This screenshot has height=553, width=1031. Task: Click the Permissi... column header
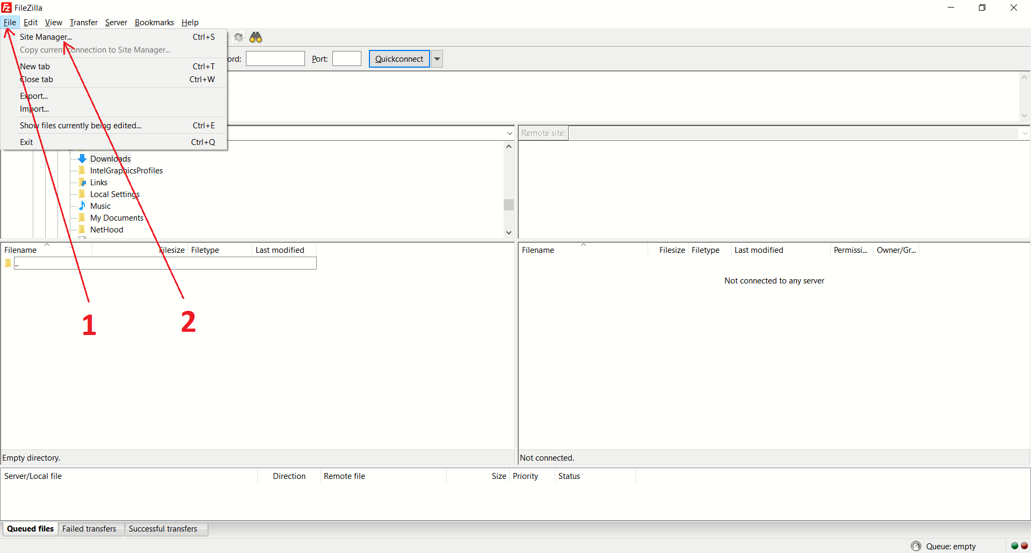click(x=852, y=250)
